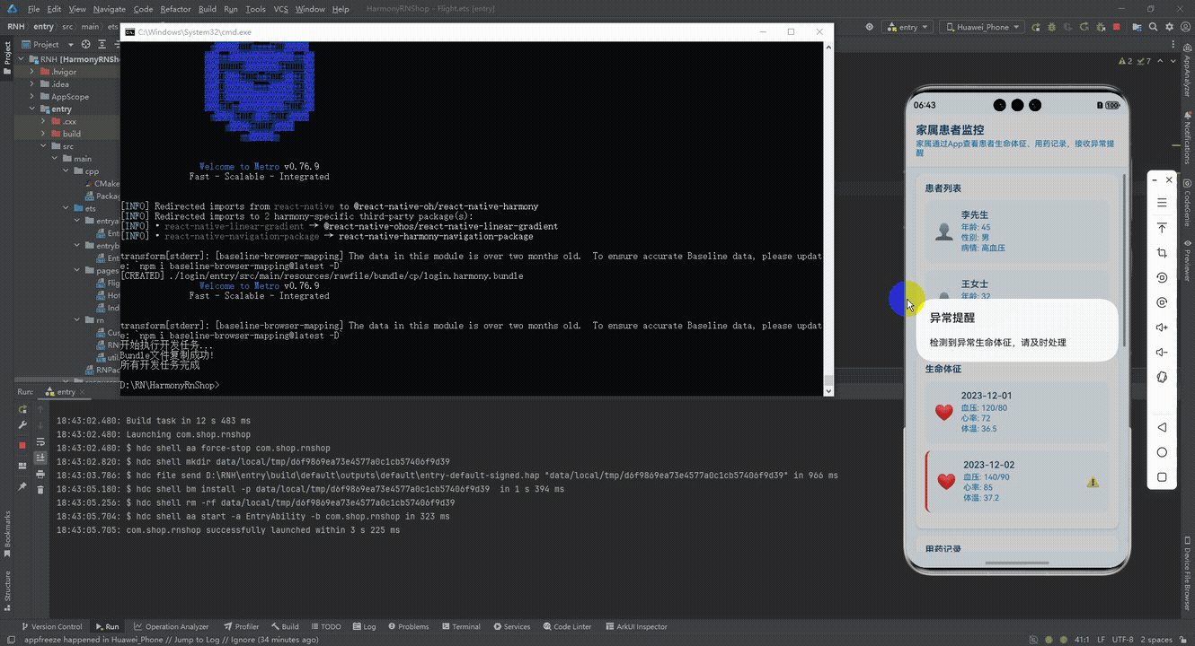Expand the .idea folder
The height and width of the screenshot is (646, 1195).
[32, 84]
